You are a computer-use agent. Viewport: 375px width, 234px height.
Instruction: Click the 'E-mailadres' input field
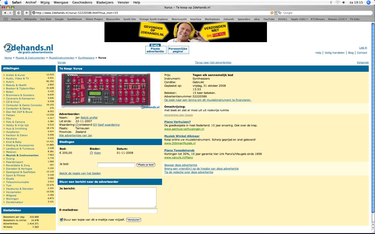tap(123, 211)
